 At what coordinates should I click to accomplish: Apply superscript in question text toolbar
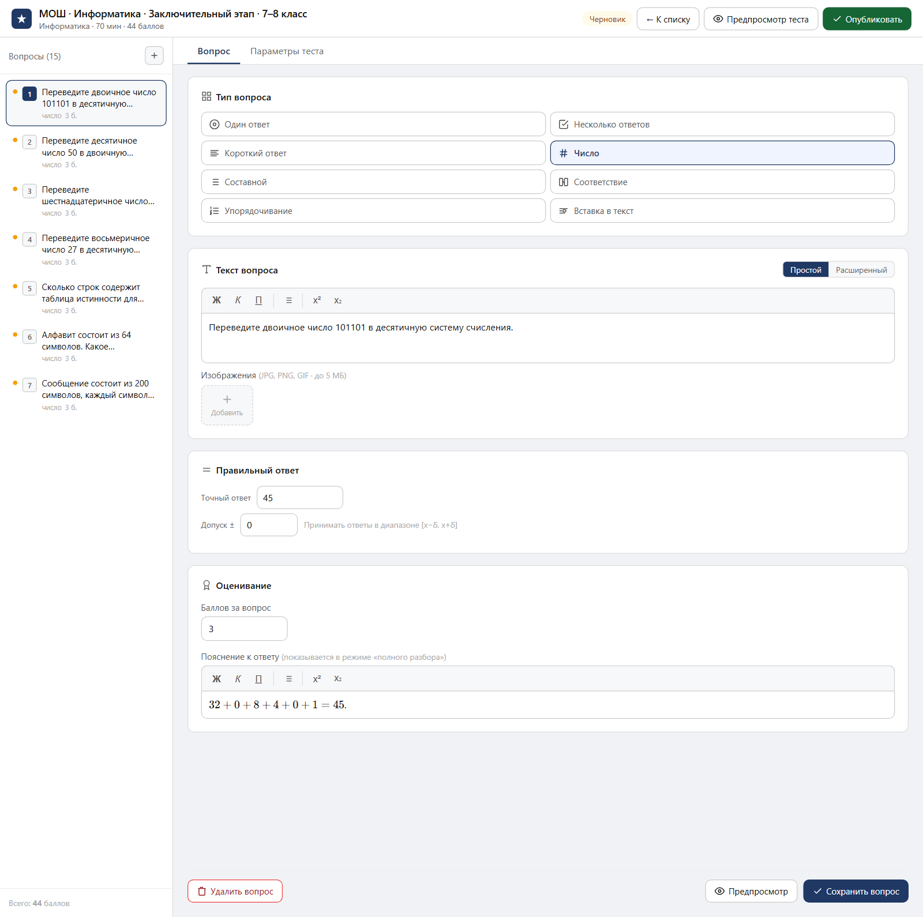[317, 300]
